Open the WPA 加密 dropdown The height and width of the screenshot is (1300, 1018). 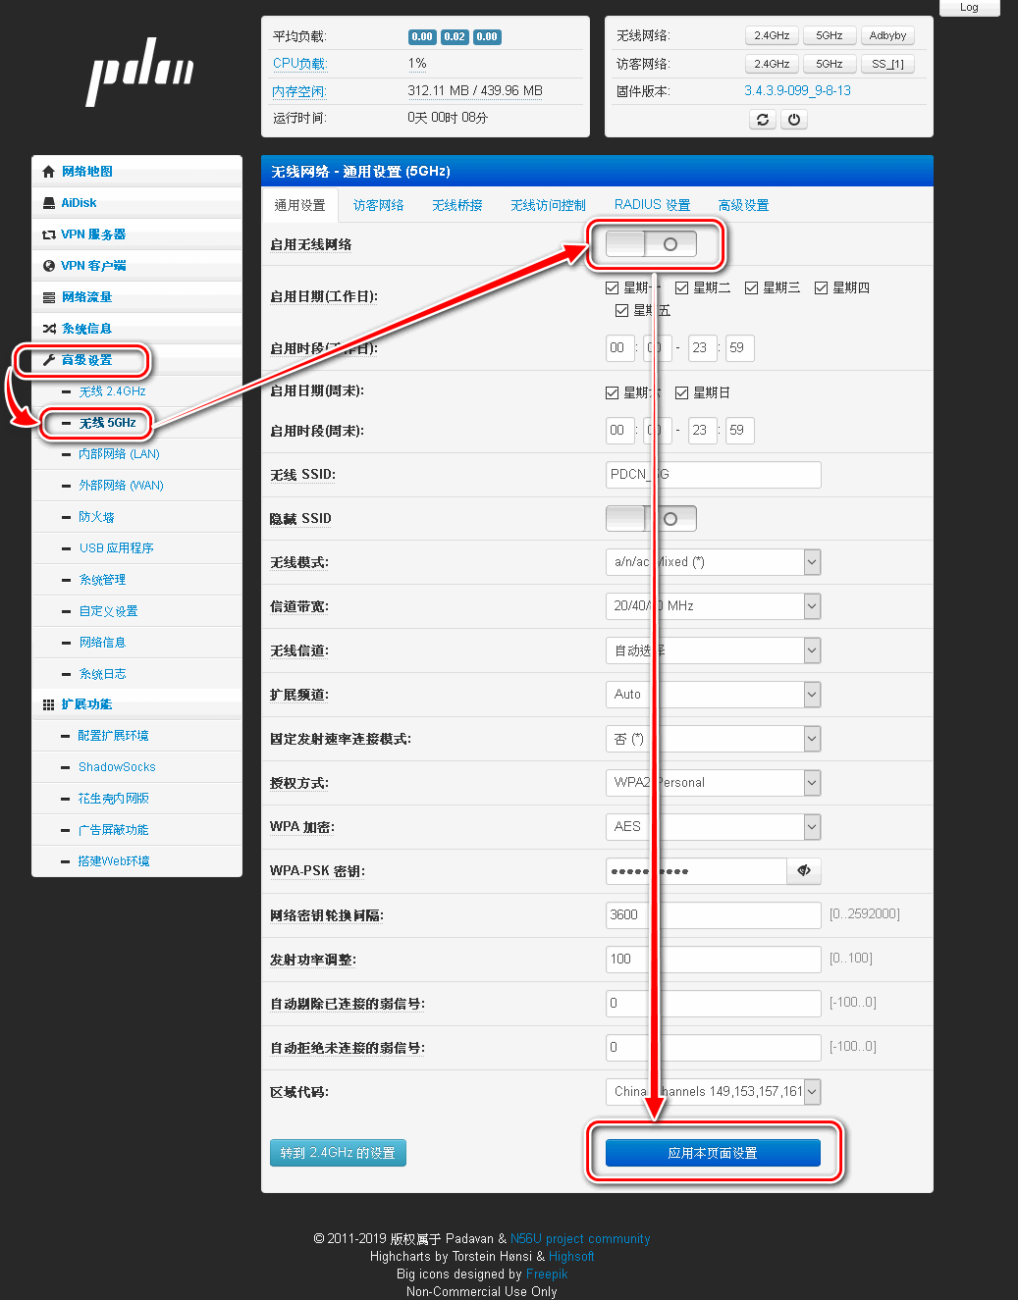(713, 826)
